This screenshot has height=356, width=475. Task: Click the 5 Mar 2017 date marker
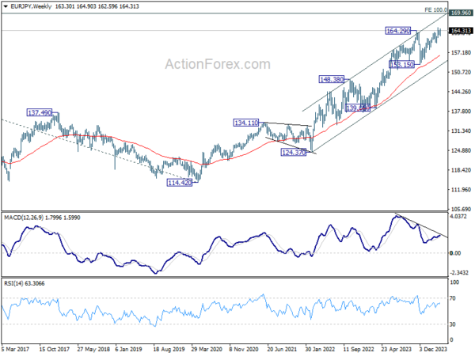19,348
